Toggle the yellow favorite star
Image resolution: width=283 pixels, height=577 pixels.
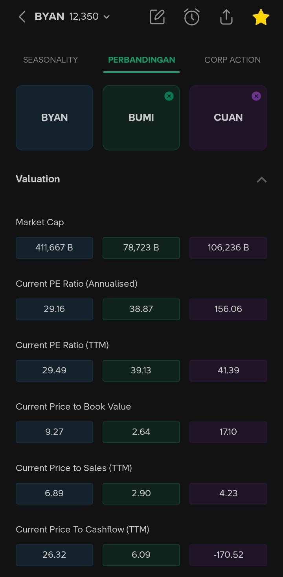click(x=261, y=17)
